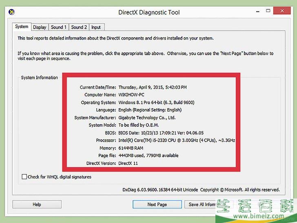The height and width of the screenshot is (223, 297).
Task: Click the 'System Information' group label
Action: tap(40, 78)
